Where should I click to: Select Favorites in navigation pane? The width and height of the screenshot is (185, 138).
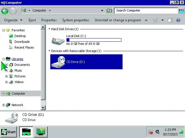18,30
